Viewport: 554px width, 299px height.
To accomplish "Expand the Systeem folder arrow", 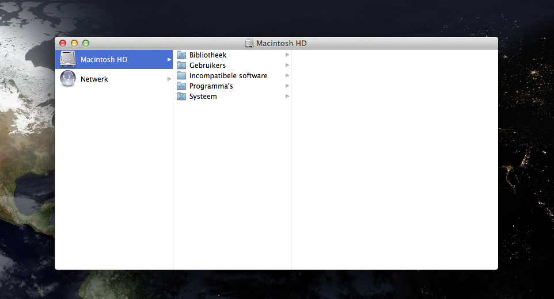I will pos(287,96).
